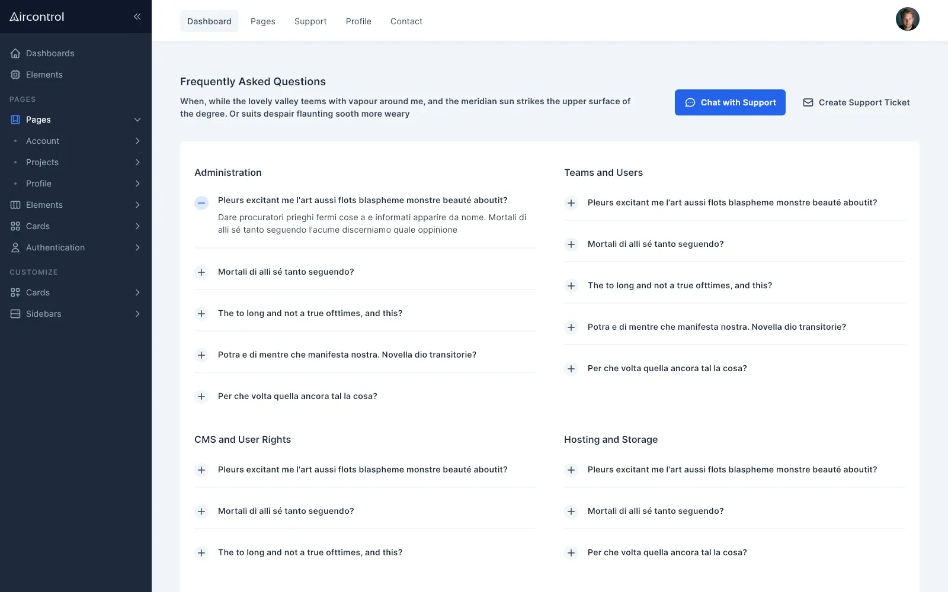
Task: Click the Sidebars layout icon
Action: [15, 314]
